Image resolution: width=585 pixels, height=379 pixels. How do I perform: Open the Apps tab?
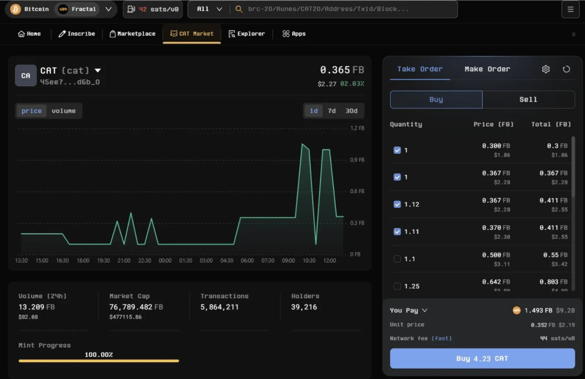tap(294, 34)
